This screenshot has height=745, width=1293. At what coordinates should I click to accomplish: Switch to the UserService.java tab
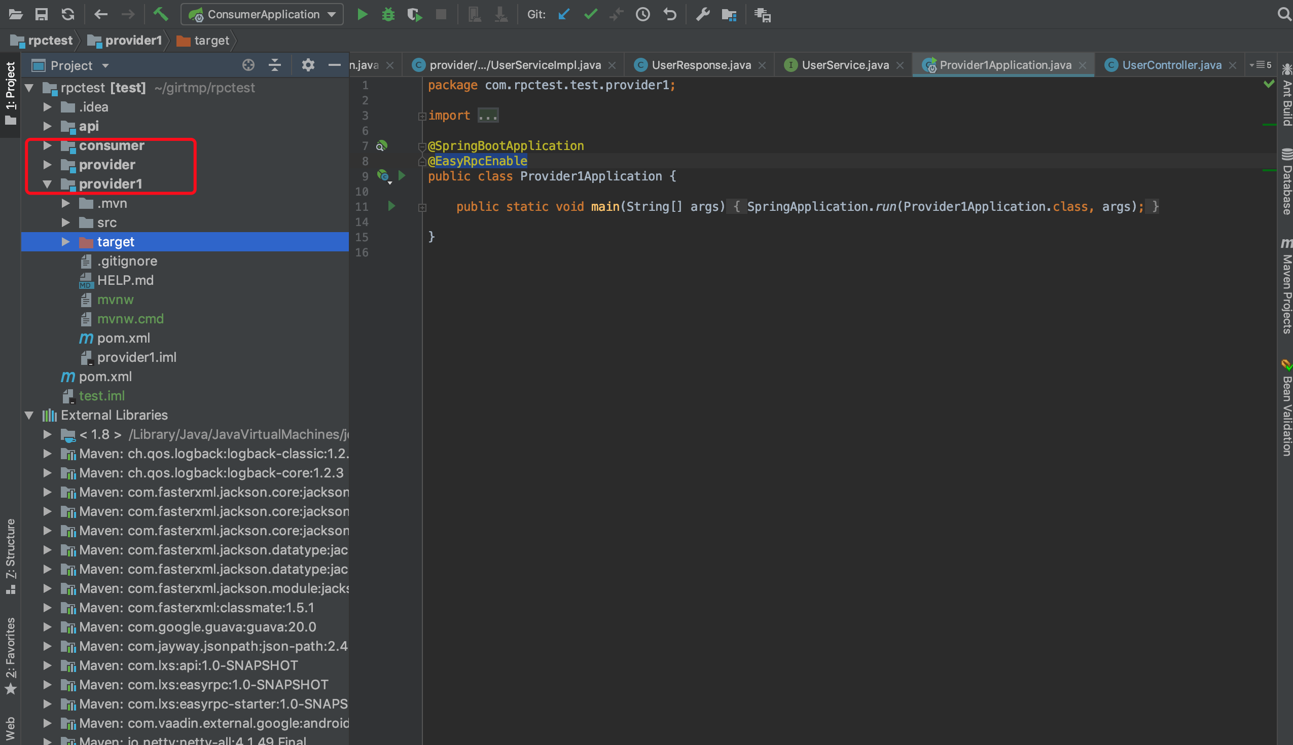(x=845, y=65)
